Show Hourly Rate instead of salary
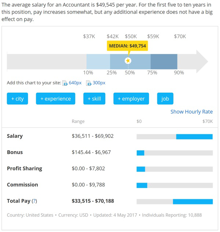 [x=191, y=112]
